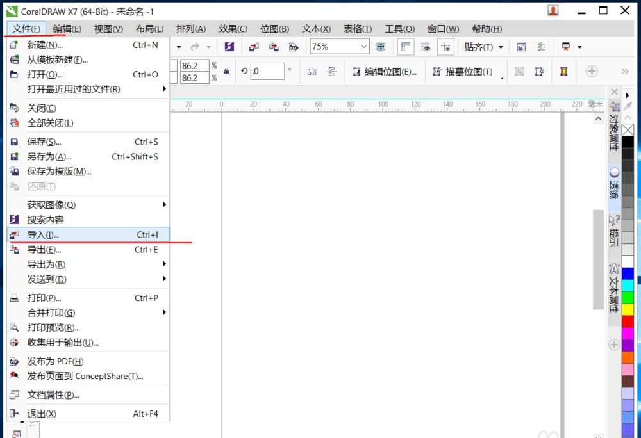The width and height of the screenshot is (641, 438).
Task: Click the 描摹位图 button
Action: 463,72
